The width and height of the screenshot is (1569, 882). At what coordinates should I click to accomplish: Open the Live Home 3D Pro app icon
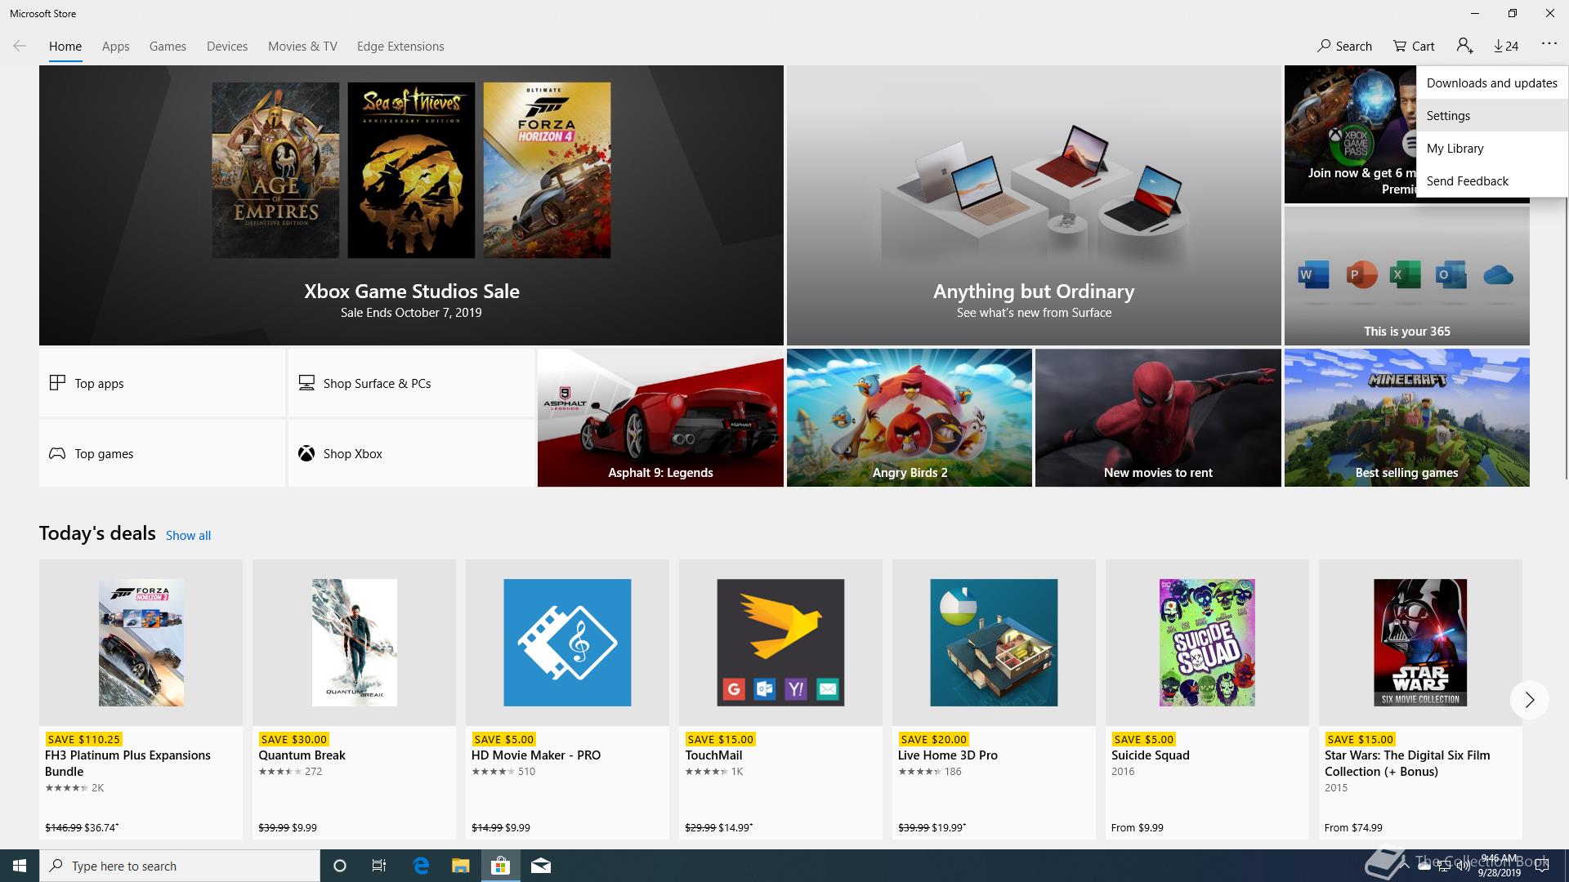[994, 643]
